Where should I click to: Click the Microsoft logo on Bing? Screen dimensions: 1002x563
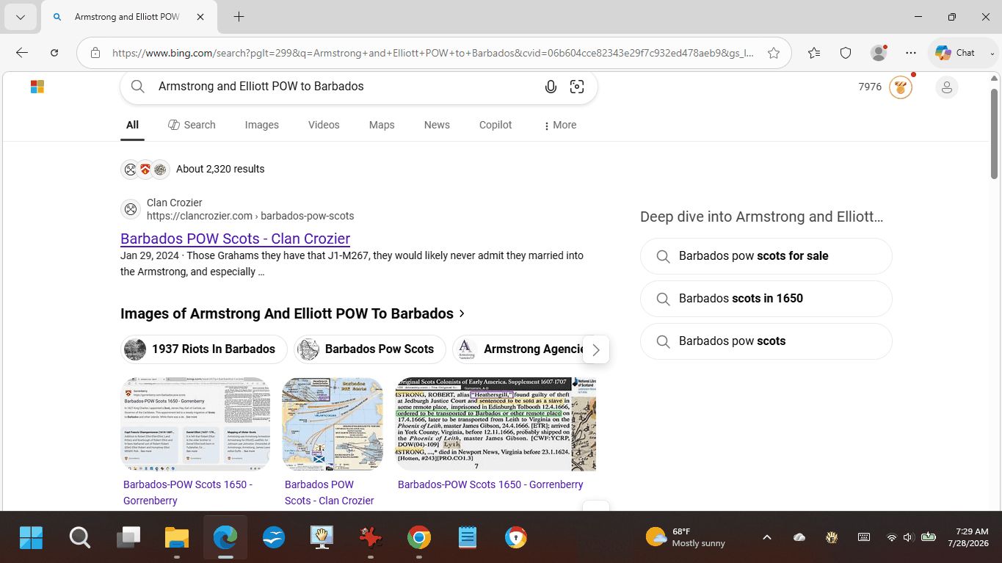click(37, 87)
